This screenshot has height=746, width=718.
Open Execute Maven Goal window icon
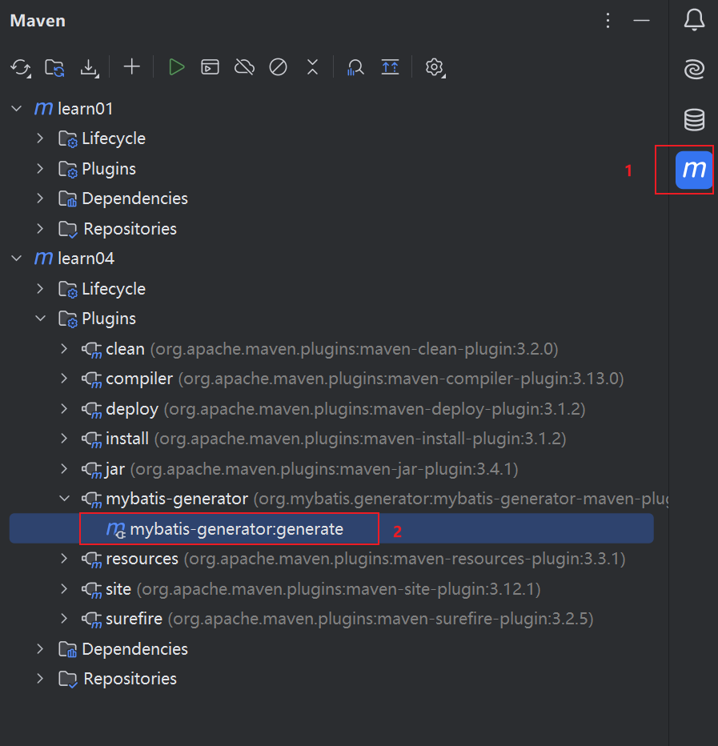(x=210, y=67)
